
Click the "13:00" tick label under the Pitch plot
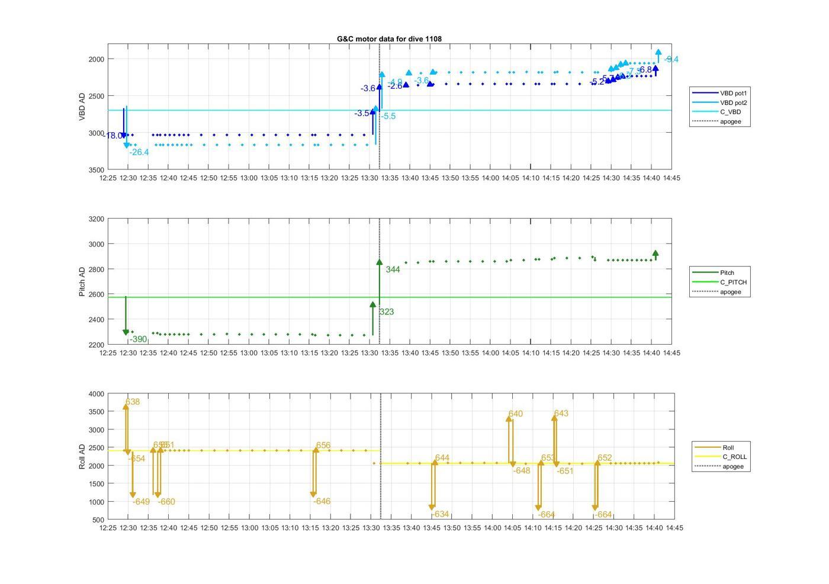tap(249, 353)
